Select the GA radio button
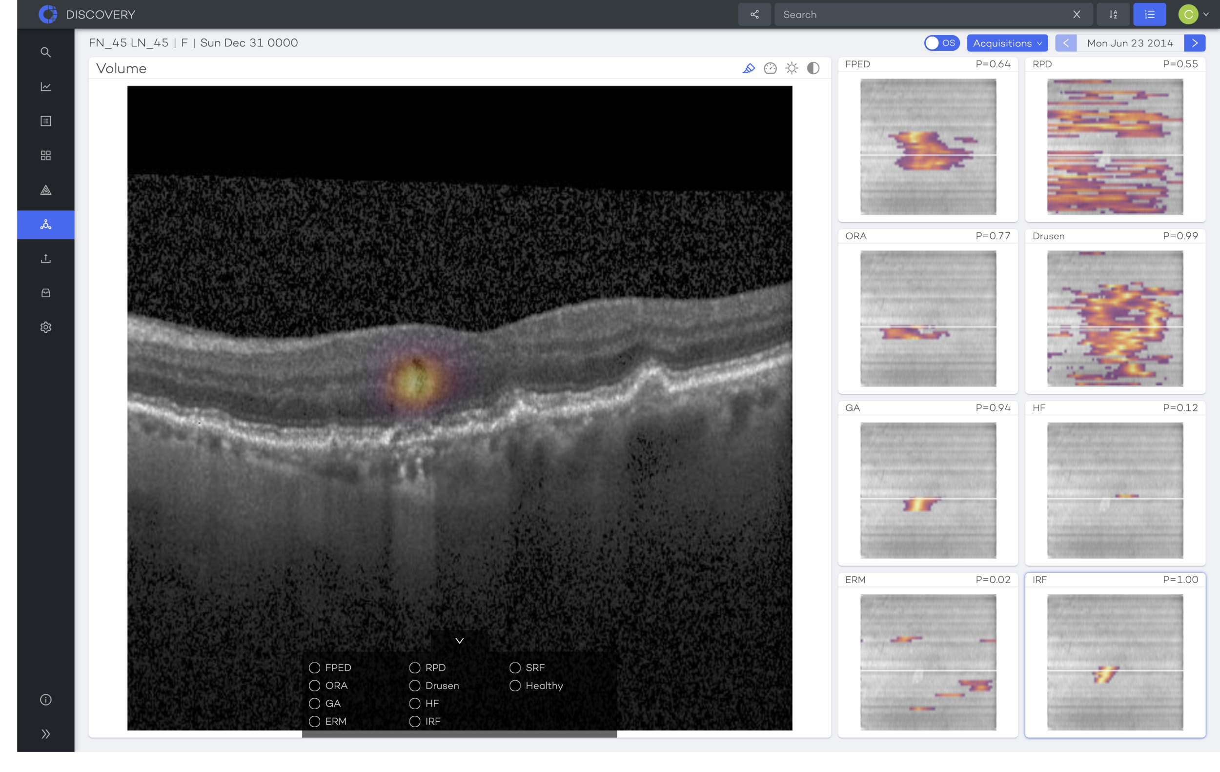 click(315, 704)
